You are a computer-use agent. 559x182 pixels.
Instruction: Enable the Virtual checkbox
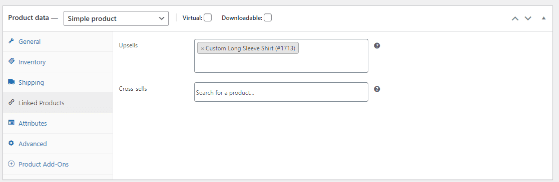[x=208, y=17]
